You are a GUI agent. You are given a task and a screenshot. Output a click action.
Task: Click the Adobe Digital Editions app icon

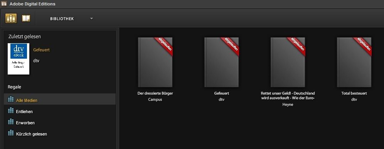[x=4, y=4]
